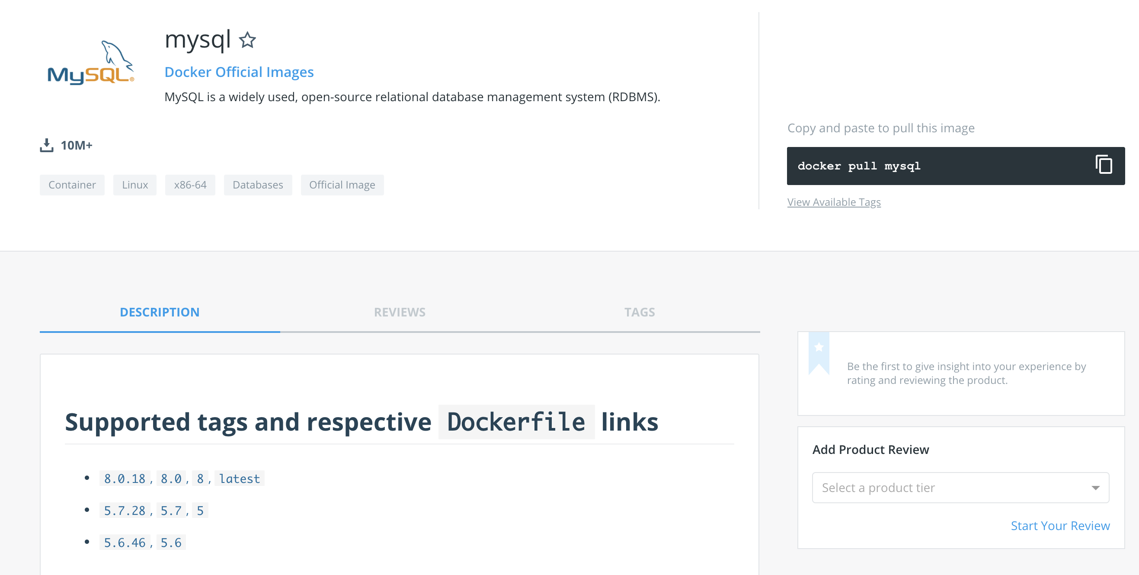Viewport: 1139px width, 575px height.
Task: Click the Container category chip
Action: coord(72,185)
